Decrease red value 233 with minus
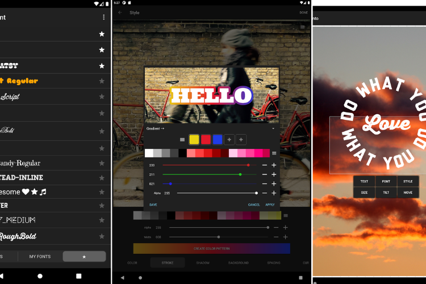 coord(264,165)
